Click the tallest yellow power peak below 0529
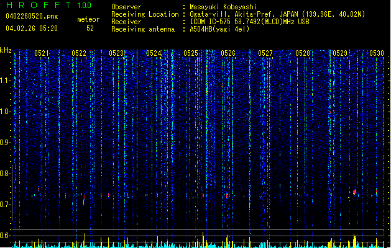 [354, 241]
